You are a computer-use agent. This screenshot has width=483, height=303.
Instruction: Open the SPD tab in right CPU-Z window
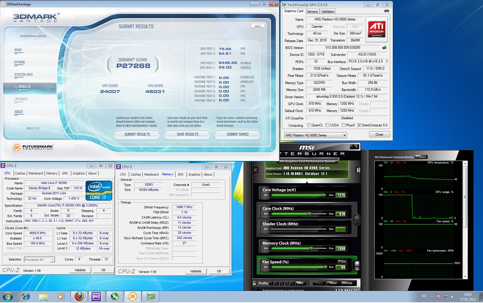coord(181,175)
